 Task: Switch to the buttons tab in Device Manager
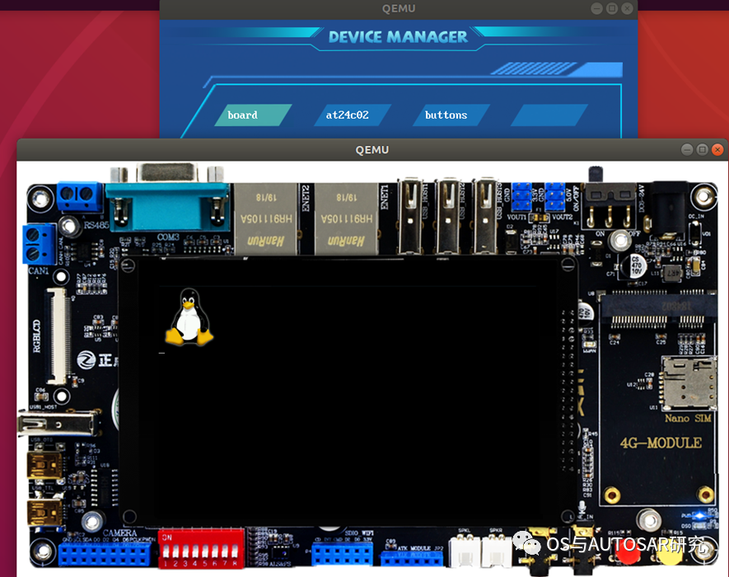click(451, 115)
